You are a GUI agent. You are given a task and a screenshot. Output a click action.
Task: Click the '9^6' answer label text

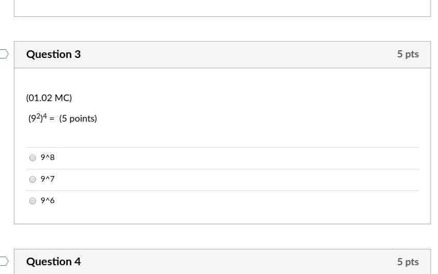point(48,201)
